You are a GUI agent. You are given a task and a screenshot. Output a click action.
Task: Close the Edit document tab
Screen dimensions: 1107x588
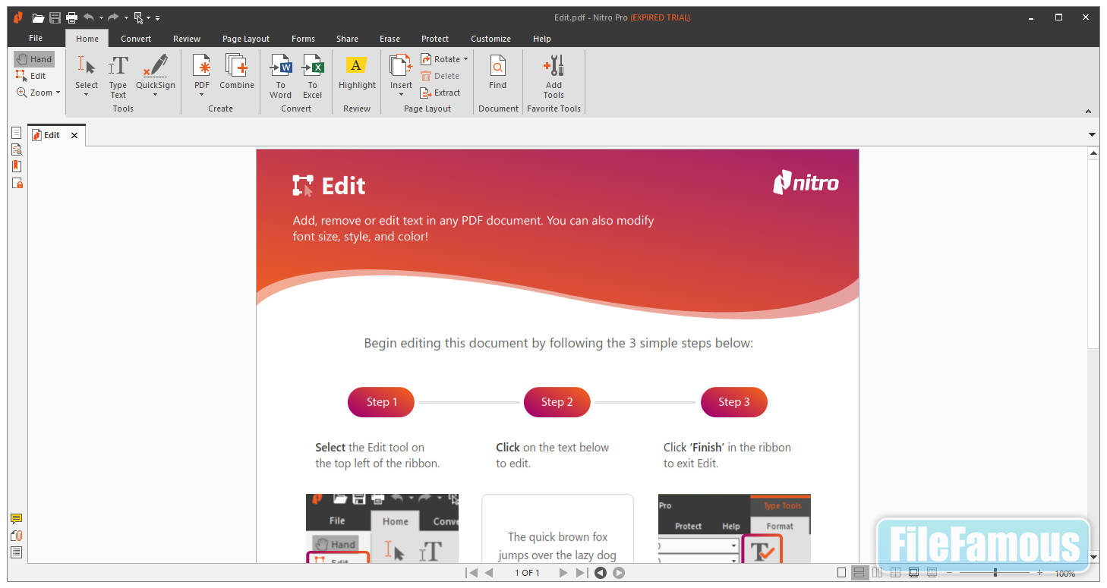tap(74, 135)
